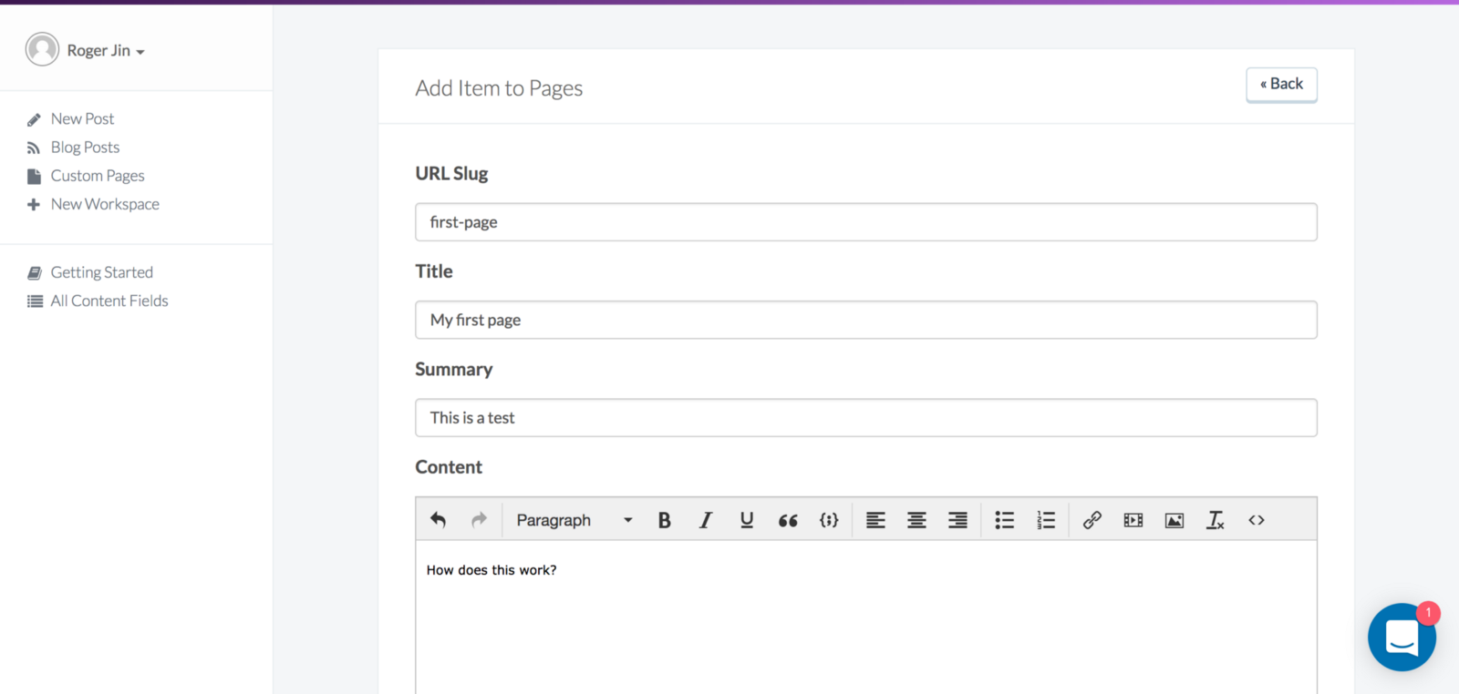Open source code view in editor
Image resolution: width=1459 pixels, height=694 pixels.
(1256, 520)
